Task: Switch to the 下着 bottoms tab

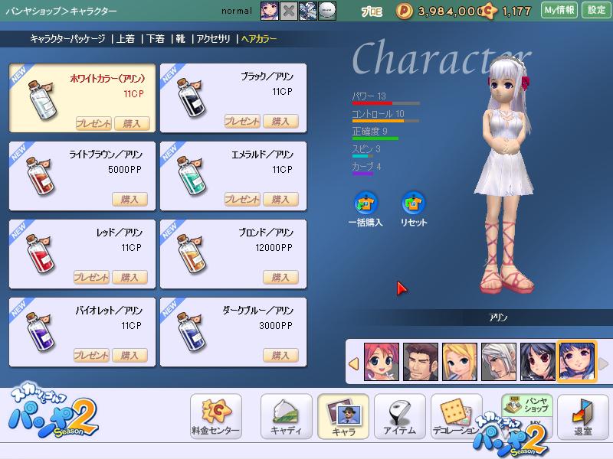Action: pyautogui.click(x=156, y=39)
